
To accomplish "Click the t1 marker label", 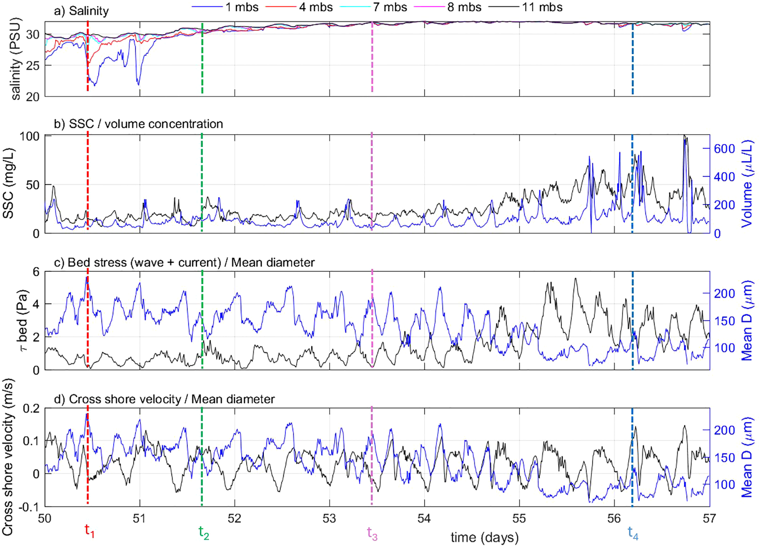I will pos(88,530).
